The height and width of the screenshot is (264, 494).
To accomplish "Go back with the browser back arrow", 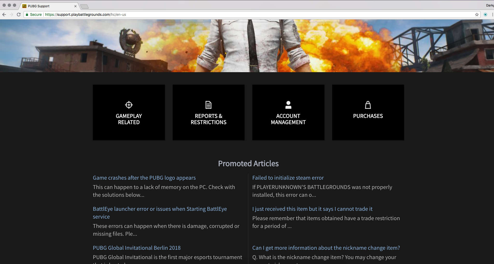I will [x=4, y=15].
